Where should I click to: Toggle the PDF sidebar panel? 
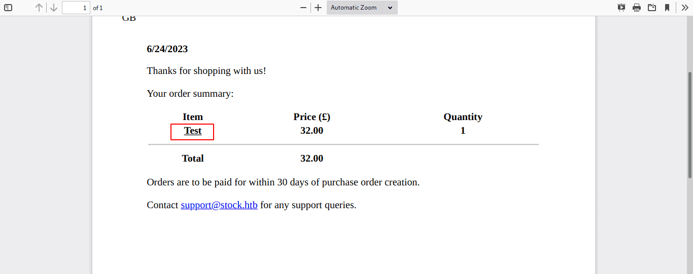8,8
